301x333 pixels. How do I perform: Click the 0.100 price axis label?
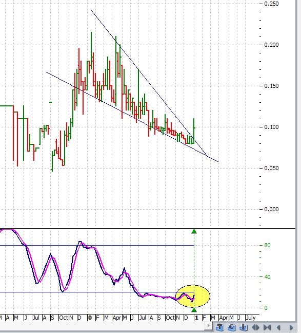pyautogui.click(x=271, y=127)
